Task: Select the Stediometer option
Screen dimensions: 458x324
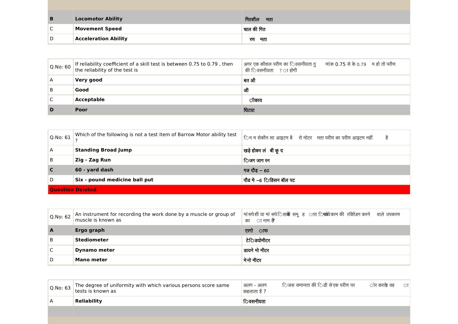Action: 92,240
